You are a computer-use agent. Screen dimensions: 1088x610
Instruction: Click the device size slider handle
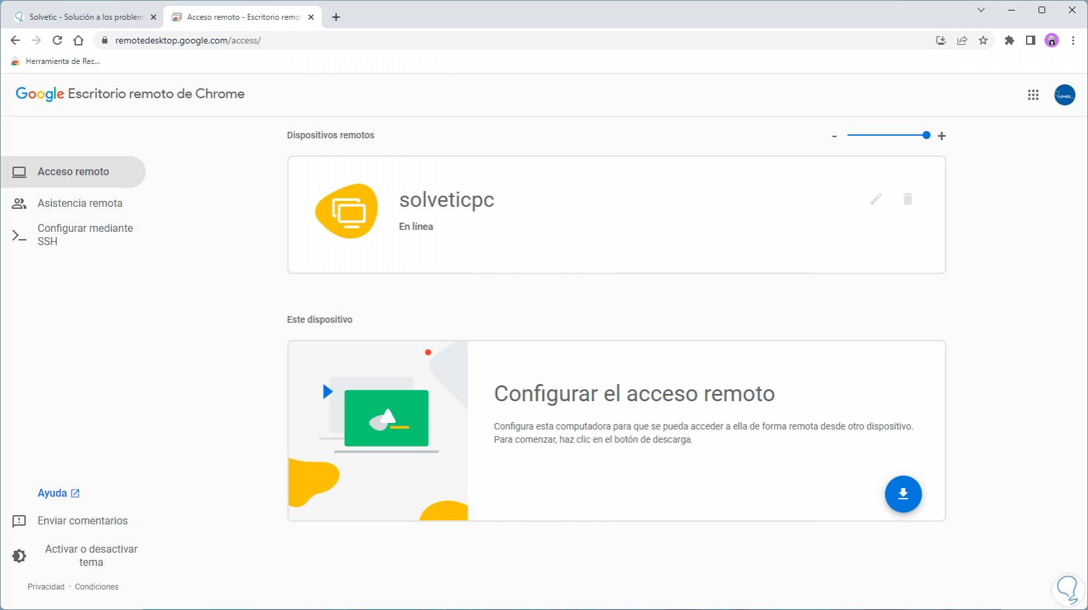coord(926,135)
